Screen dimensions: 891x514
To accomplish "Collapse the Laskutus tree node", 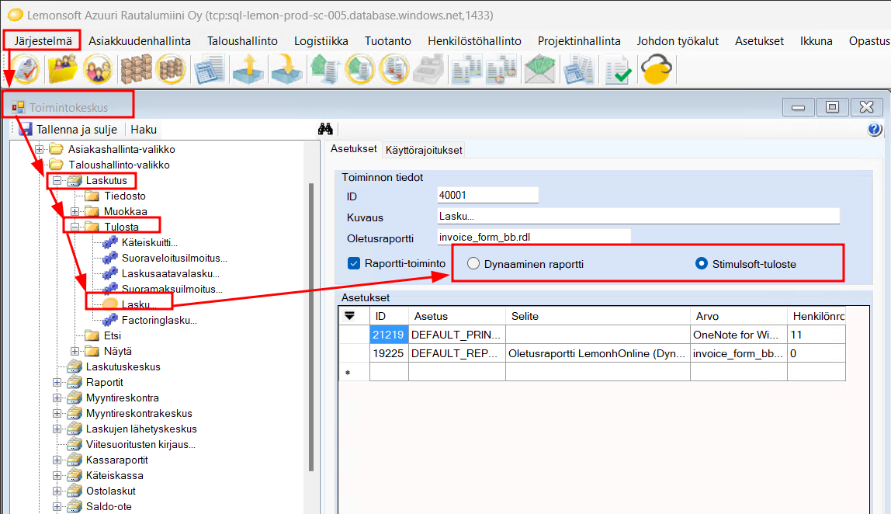I will click(x=57, y=180).
